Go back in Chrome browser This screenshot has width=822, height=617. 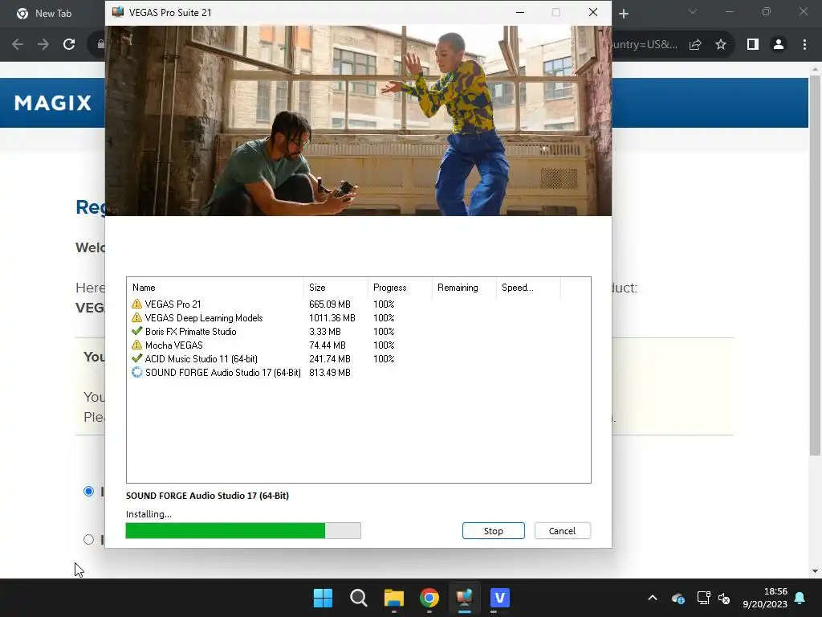pos(18,45)
